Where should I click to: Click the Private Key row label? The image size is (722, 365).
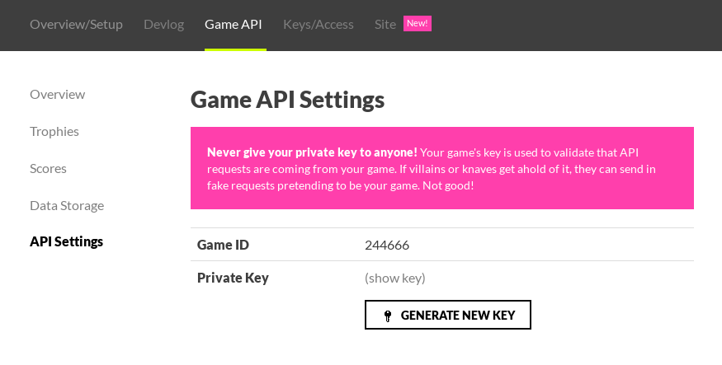(x=233, y=278)
